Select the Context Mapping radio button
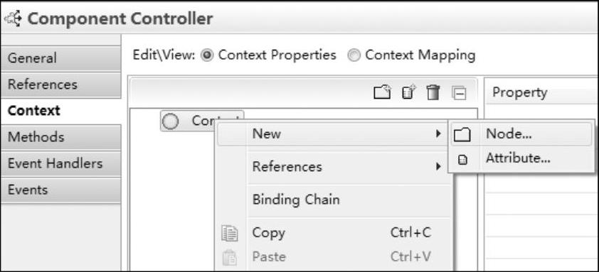Image resolution: width=599 pixels, height=272 pixels. coord(354,56)
